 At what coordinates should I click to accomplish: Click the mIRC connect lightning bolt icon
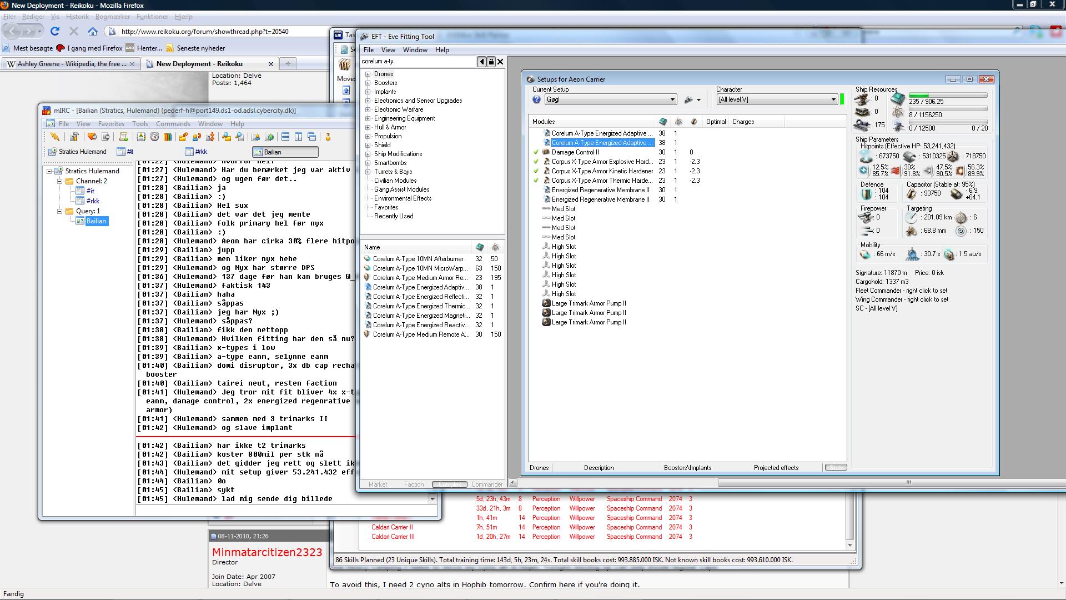coord(55,137)
